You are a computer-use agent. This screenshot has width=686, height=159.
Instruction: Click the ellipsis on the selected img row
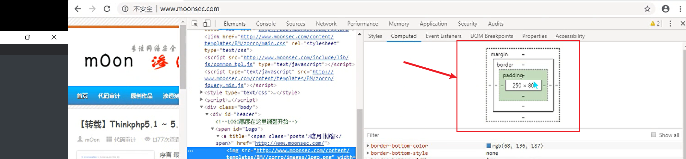tap(191, 151)
